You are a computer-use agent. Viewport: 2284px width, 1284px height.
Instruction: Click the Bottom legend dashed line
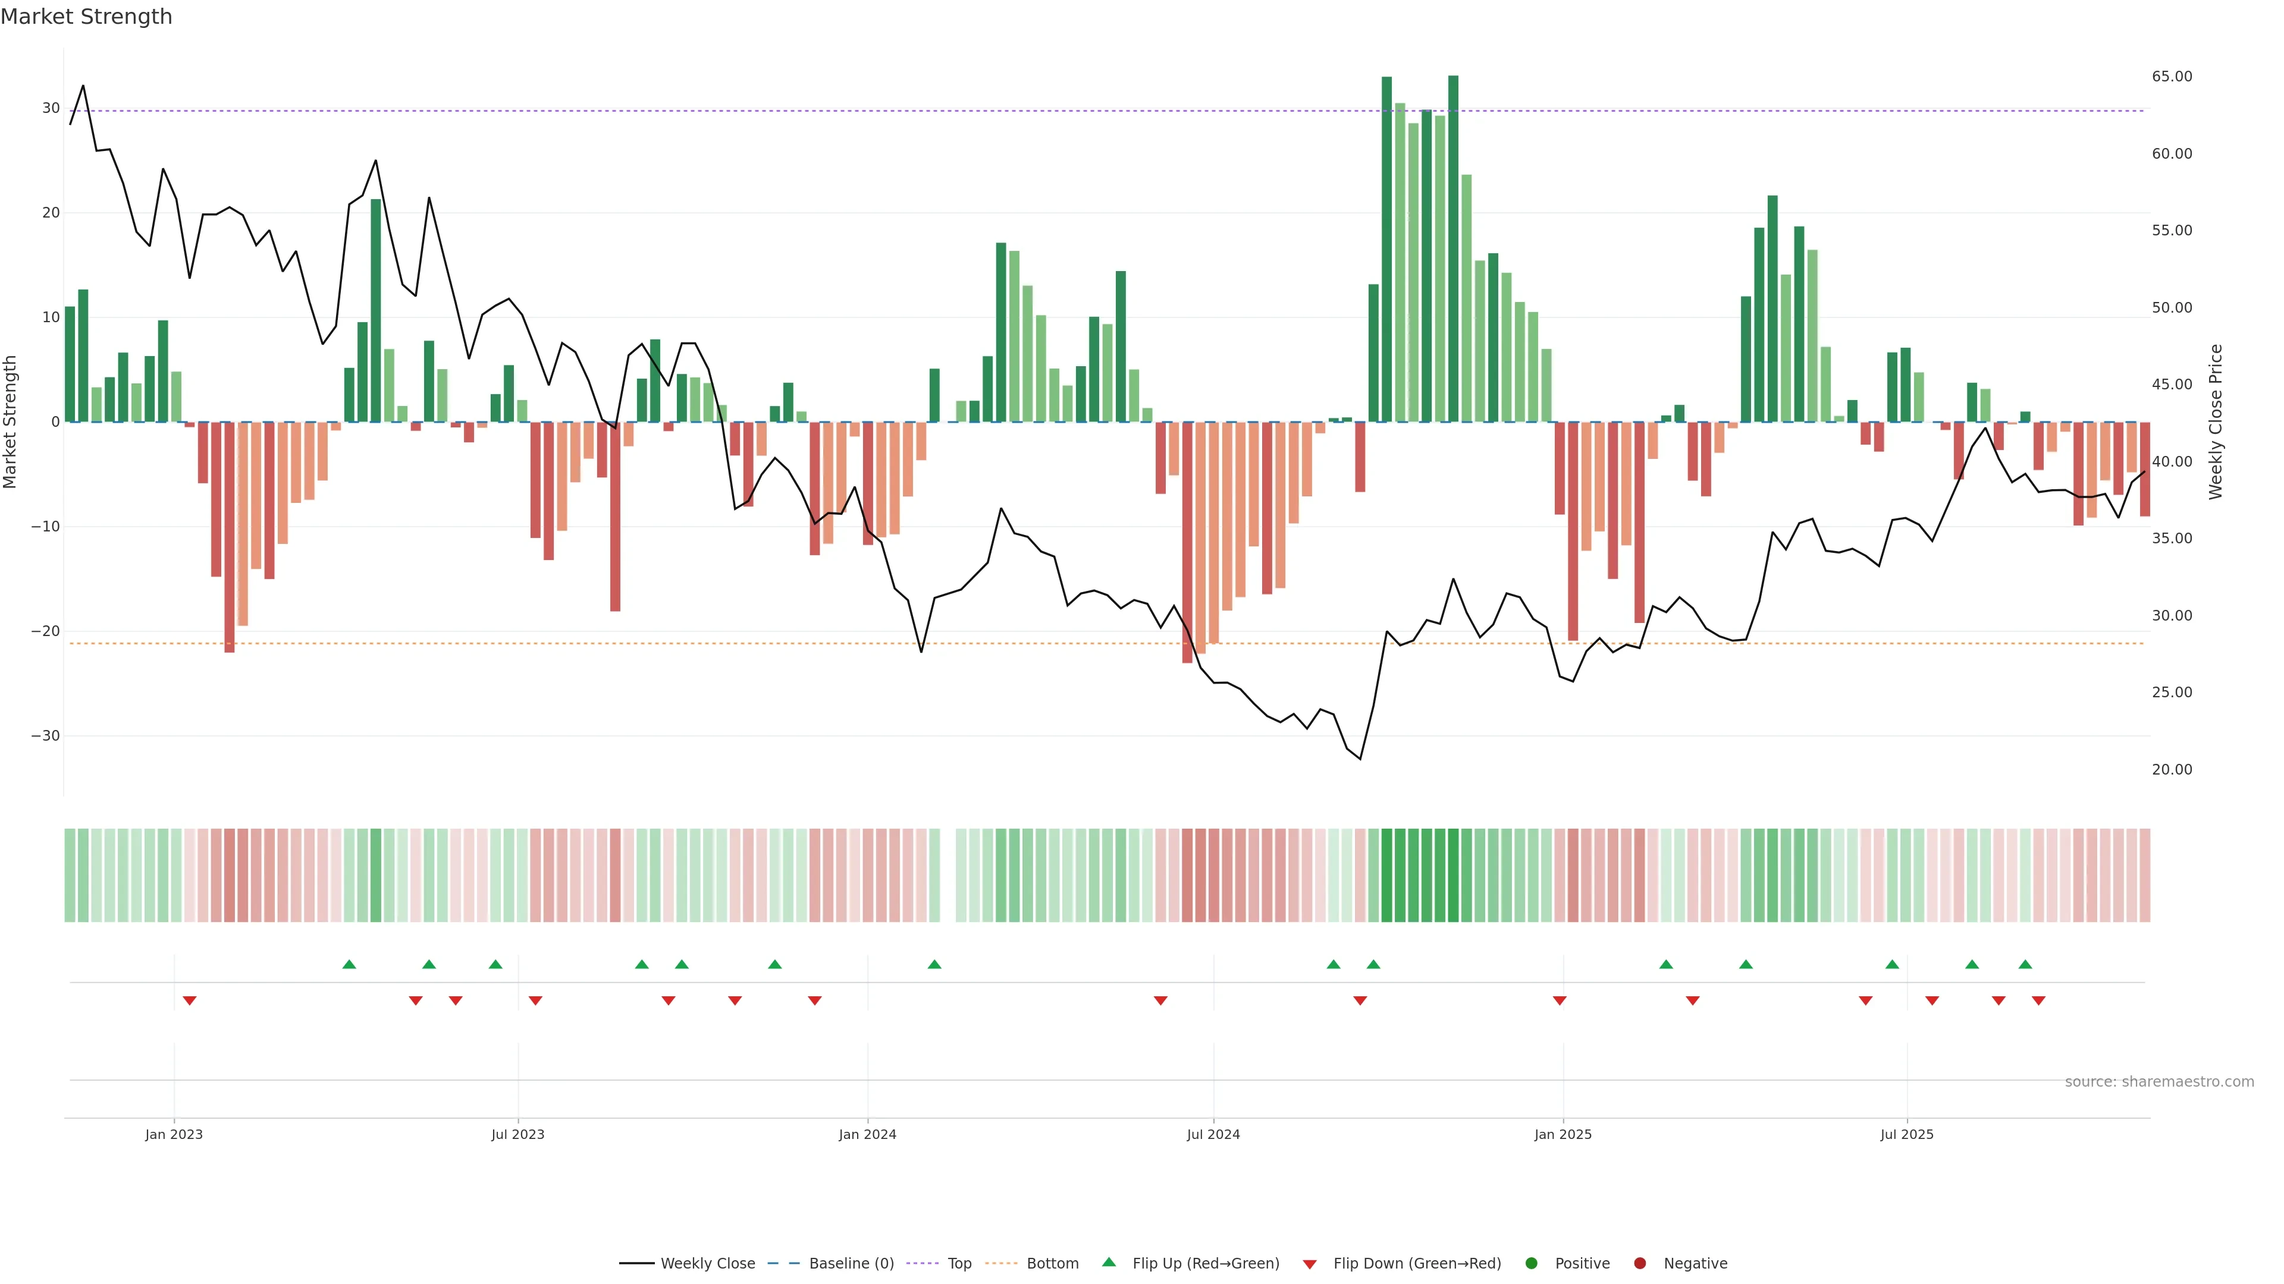tap(1001, 1264)
